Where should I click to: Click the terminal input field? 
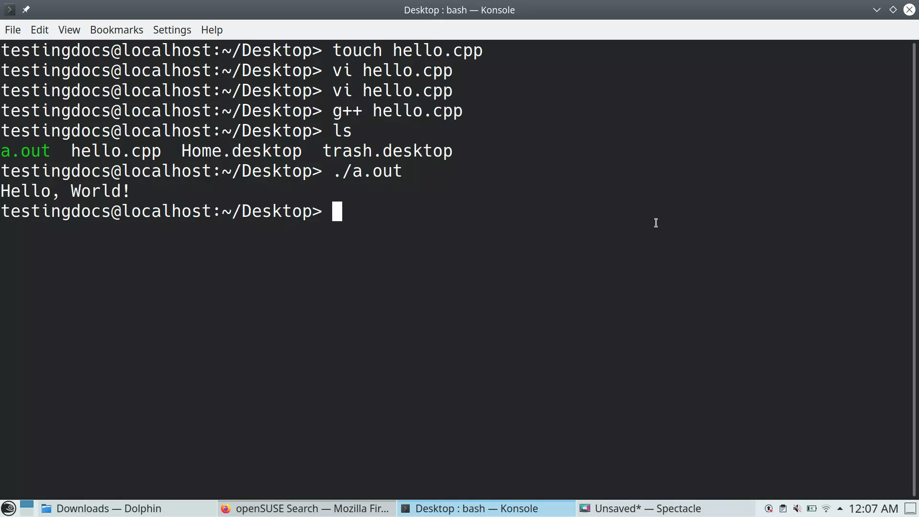click(336, 211)
